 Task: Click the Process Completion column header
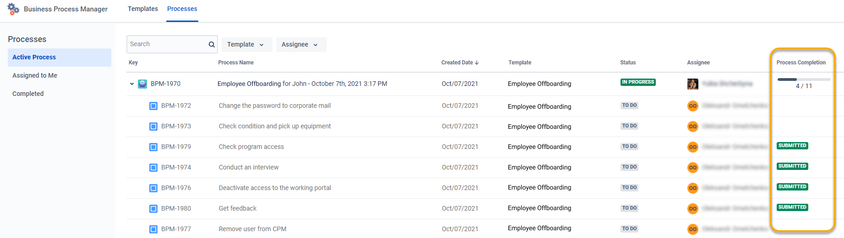[801, 63]
